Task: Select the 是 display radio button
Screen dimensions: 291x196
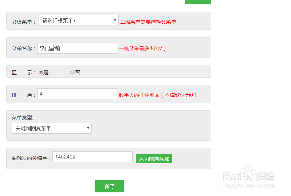Action: coord(41,72)
